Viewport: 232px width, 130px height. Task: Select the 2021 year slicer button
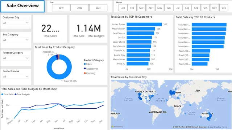click(x=98, y=8)
